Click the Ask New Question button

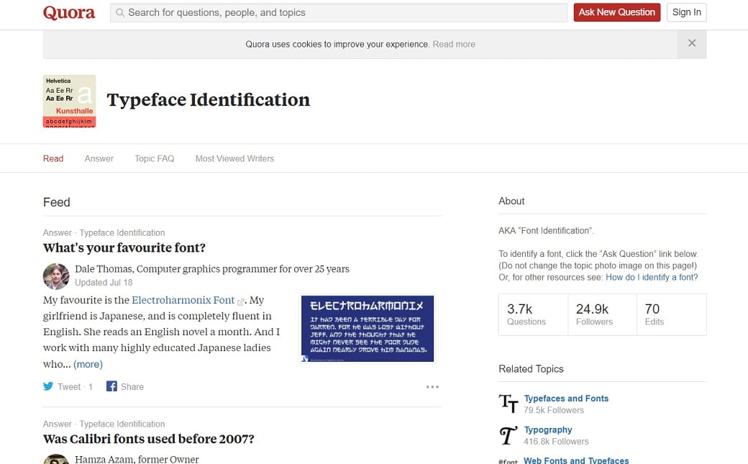click(x=616, y=12)
